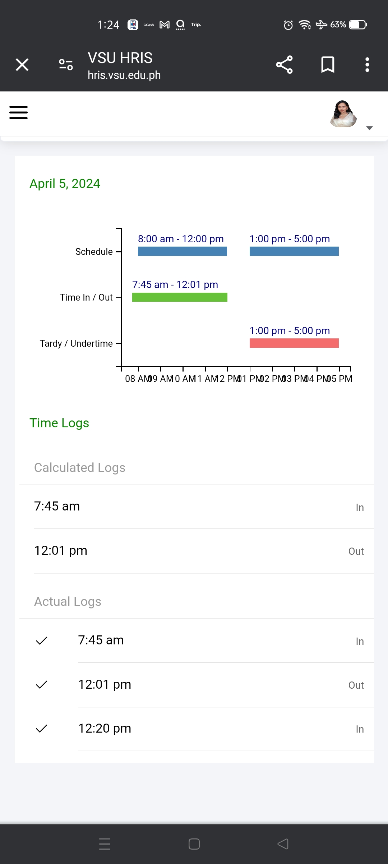Tap the share icon in browser bar
Image resolution: width=388 pixels, height=864 pixels.
tap(284, 65)
